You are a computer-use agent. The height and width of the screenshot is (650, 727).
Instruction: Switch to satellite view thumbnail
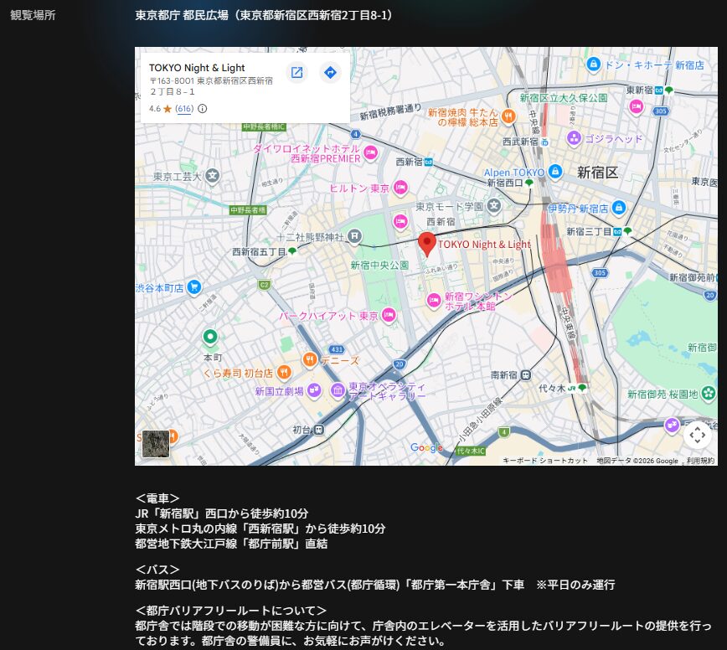click(156, 444)
